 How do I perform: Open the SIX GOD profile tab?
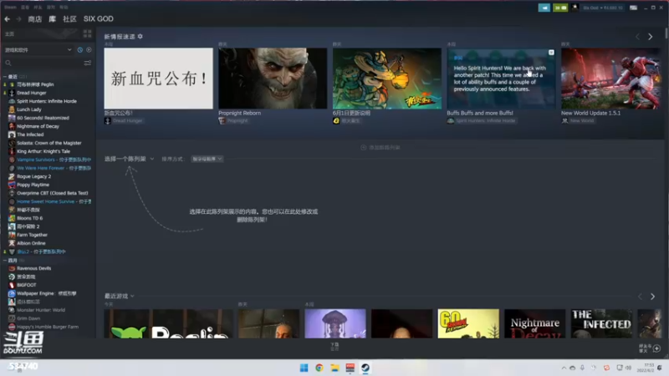(98, 18)
